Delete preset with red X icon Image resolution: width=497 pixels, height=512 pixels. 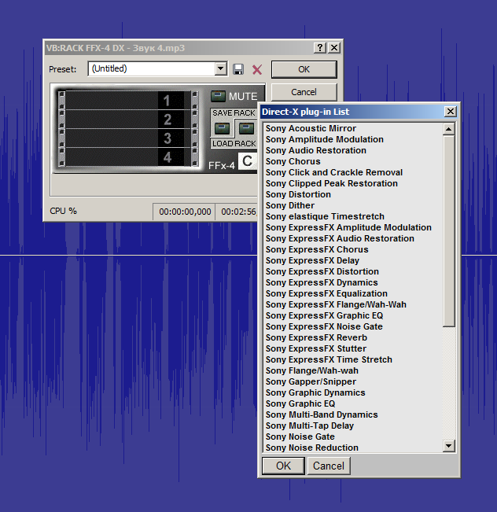pos(257,69)
